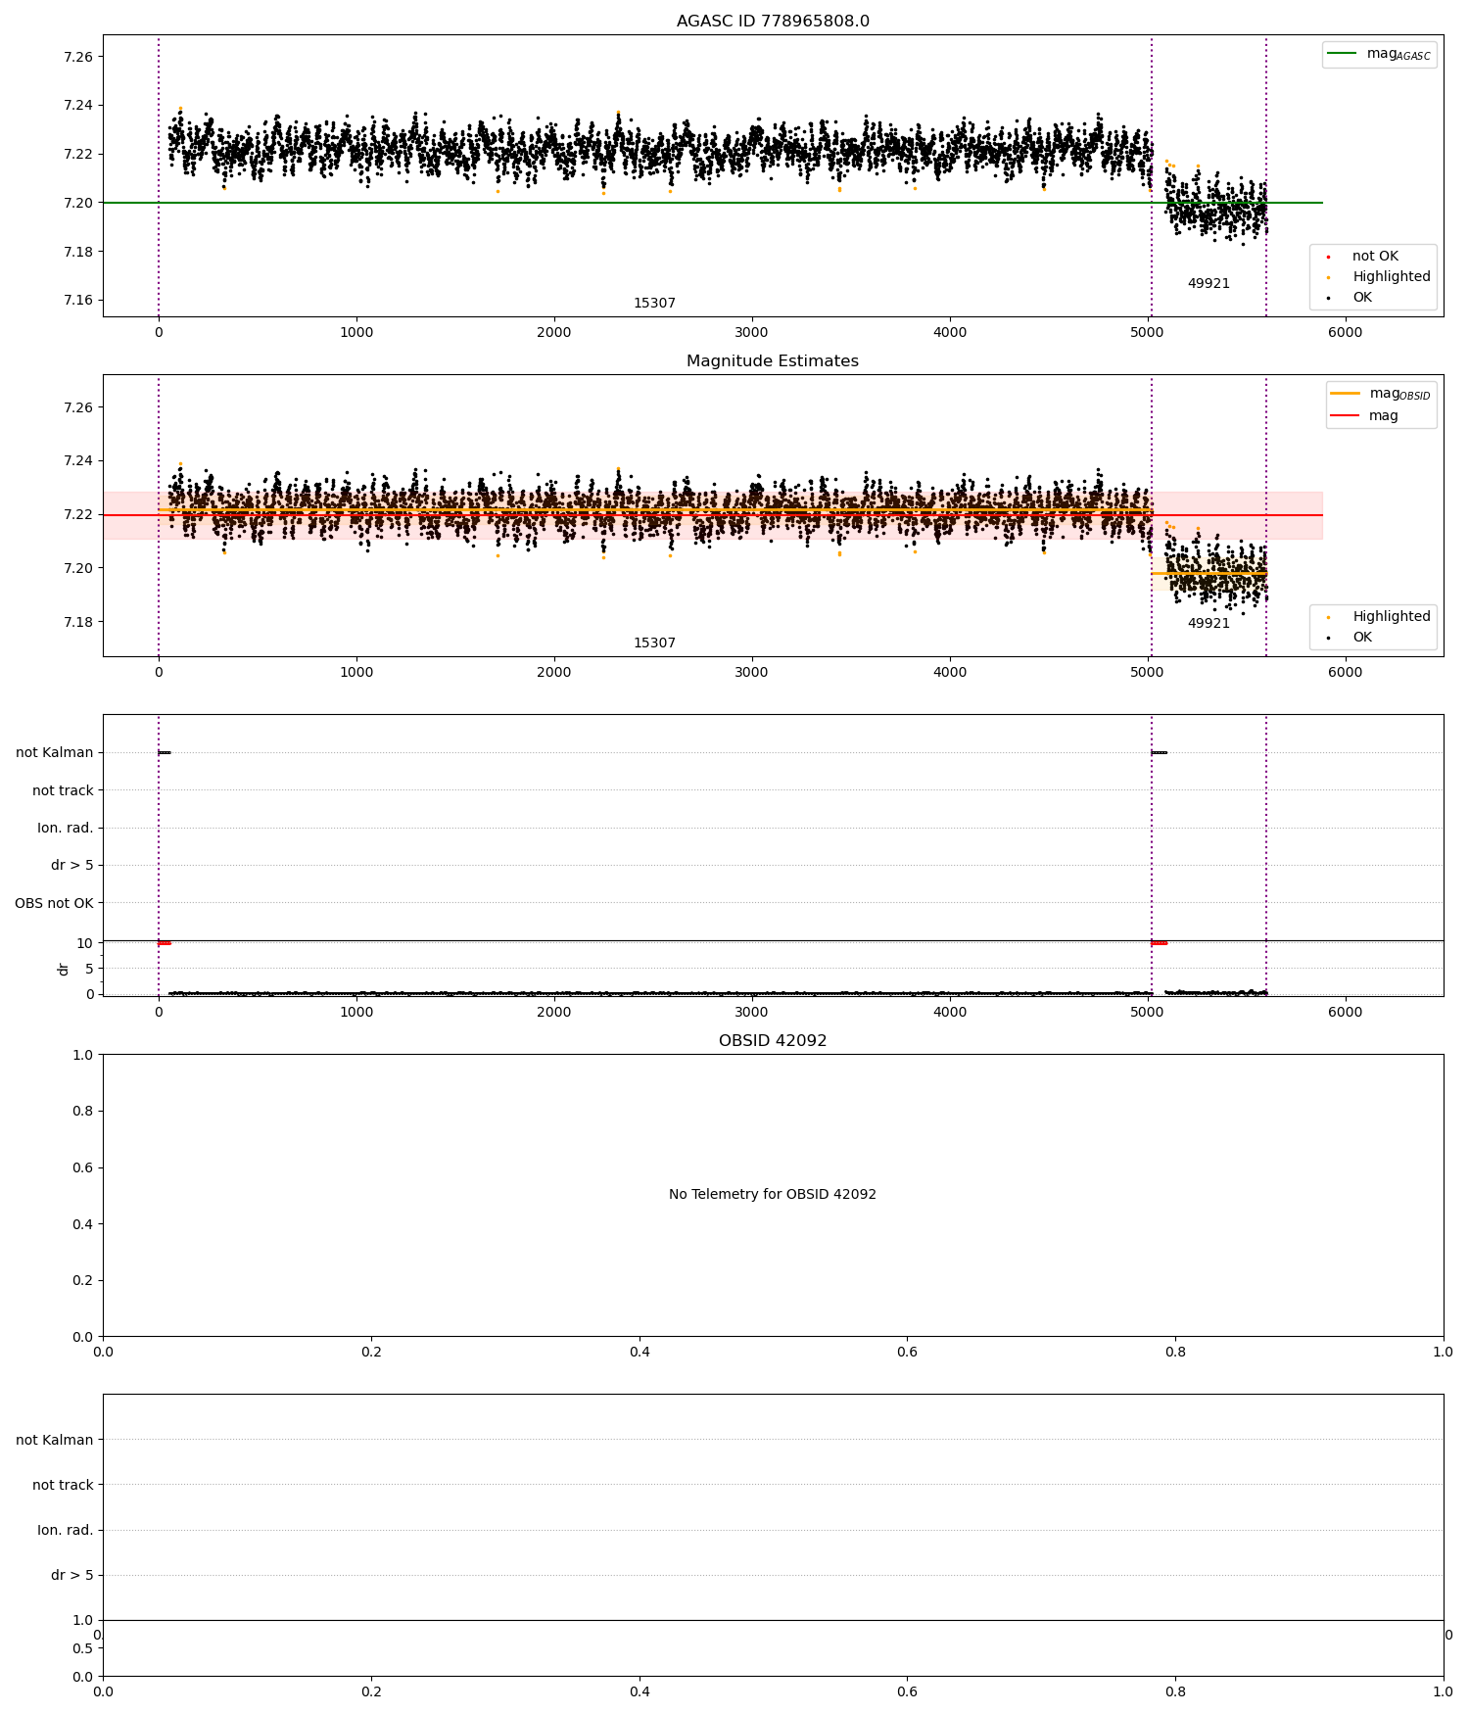1469x1714 pixels.
Task: Click the 'Highlighted' legend entry in top plot
Action: click(x=1380, y=277)
